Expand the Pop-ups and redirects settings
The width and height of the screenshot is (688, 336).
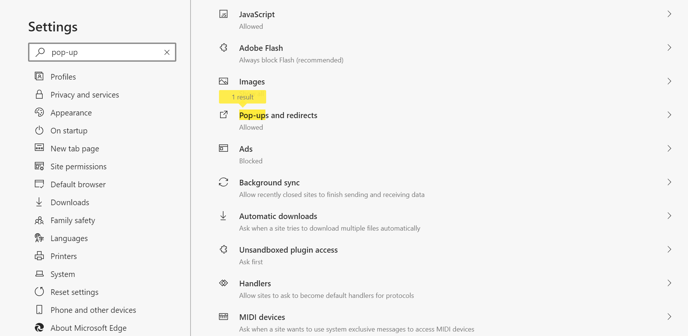[x=670, y=115]
